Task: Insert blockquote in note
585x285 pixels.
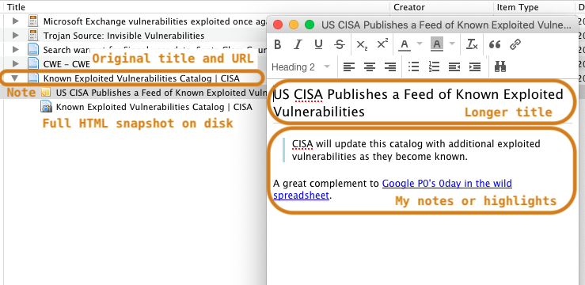Action: point(495,44)
